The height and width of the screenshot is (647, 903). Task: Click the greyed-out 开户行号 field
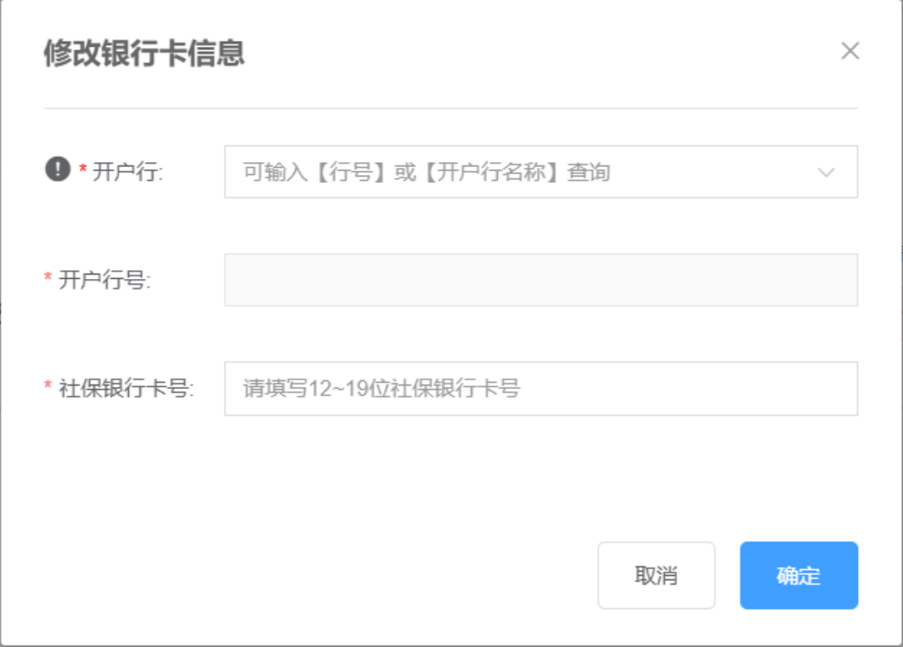(540, 280)
